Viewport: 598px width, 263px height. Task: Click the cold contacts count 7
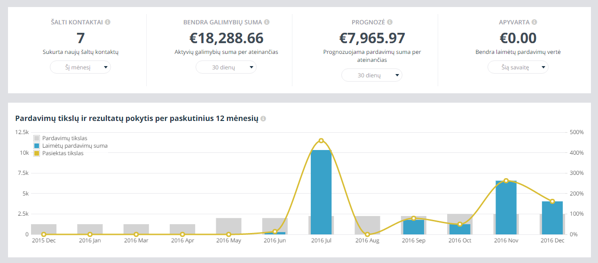[x=80, y=38]
